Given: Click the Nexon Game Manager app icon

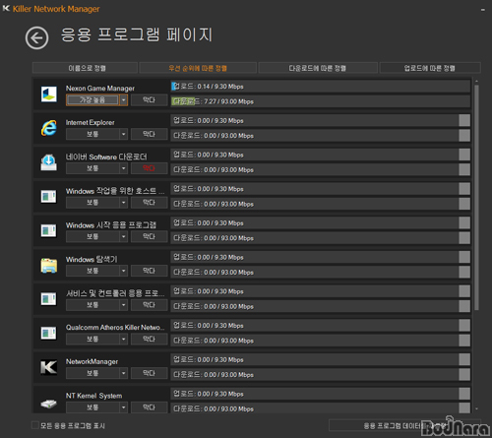Looking at the screenshot, I should pos(49,94).
